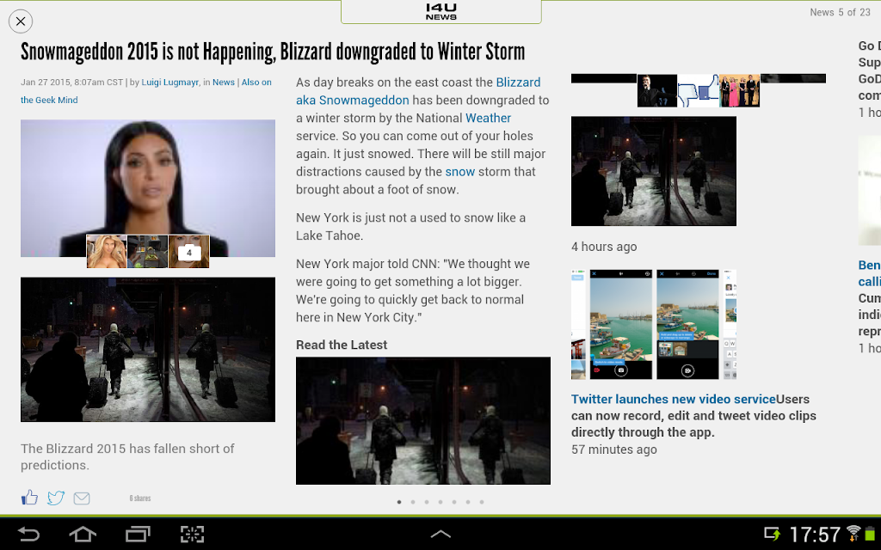This screenshot has height=550, width=881.
Task: Open Twitter video app screenshots image
Action: coord(654,324)
